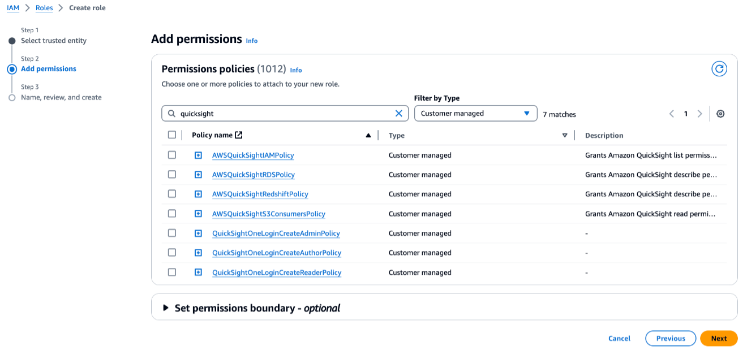This screenshot has height=359, width=747.
Task: Check QuickSightOneLoginCreateAdminPolicy checkbox
Action: point(172,233)
